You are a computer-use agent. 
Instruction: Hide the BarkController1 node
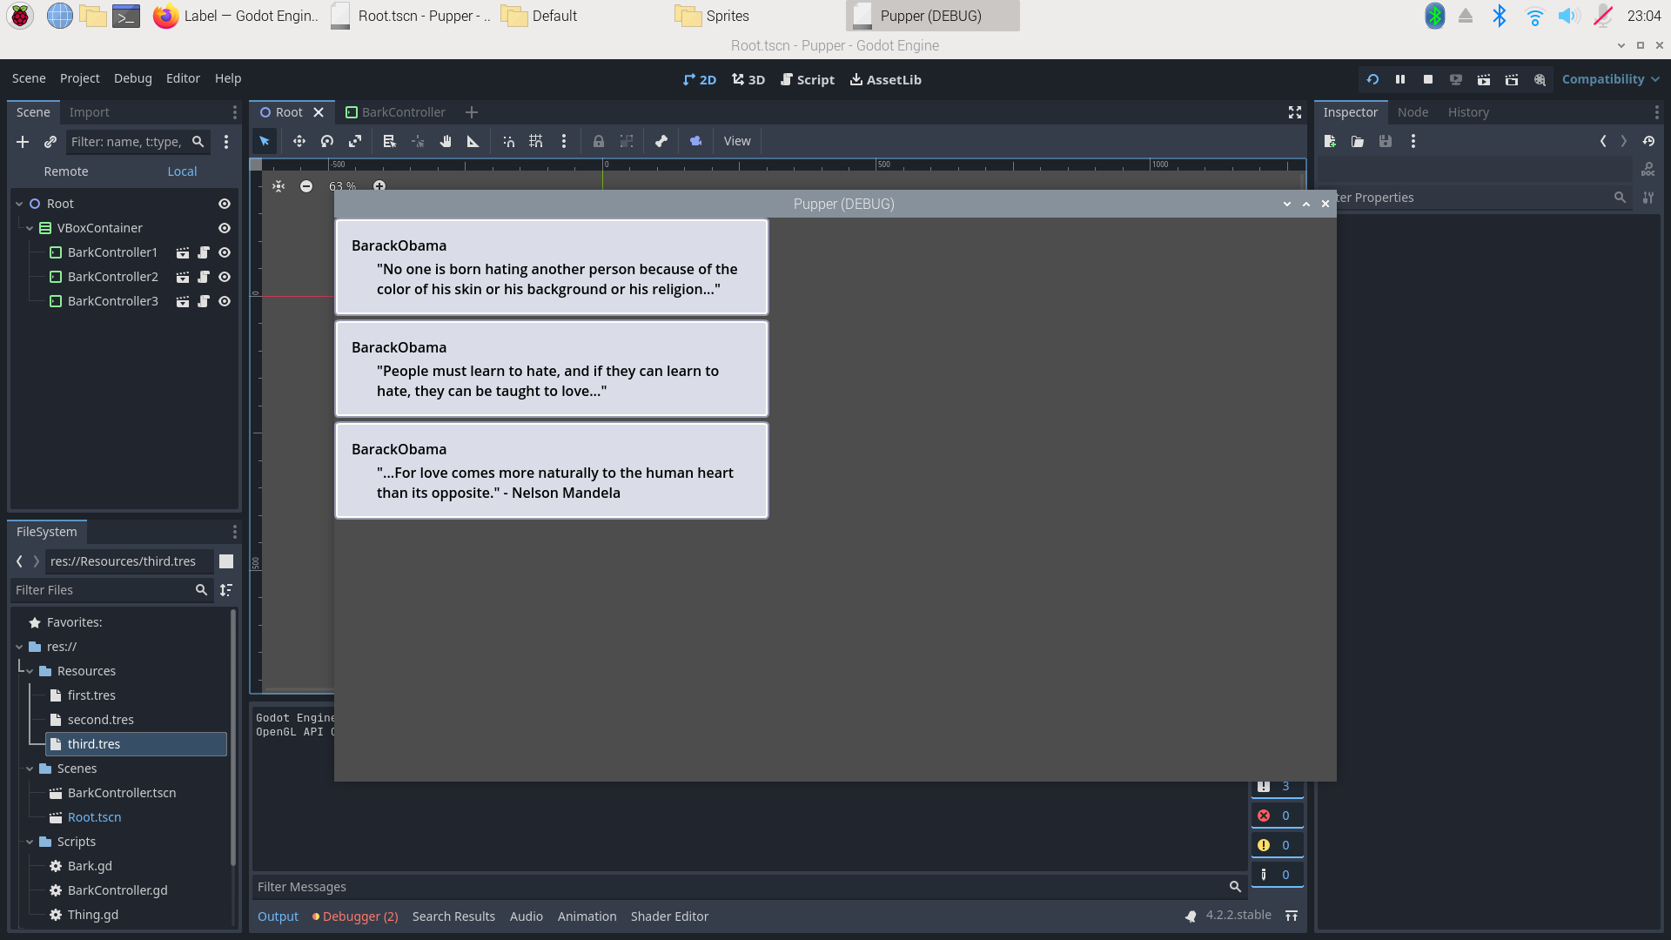pos(225,252)
